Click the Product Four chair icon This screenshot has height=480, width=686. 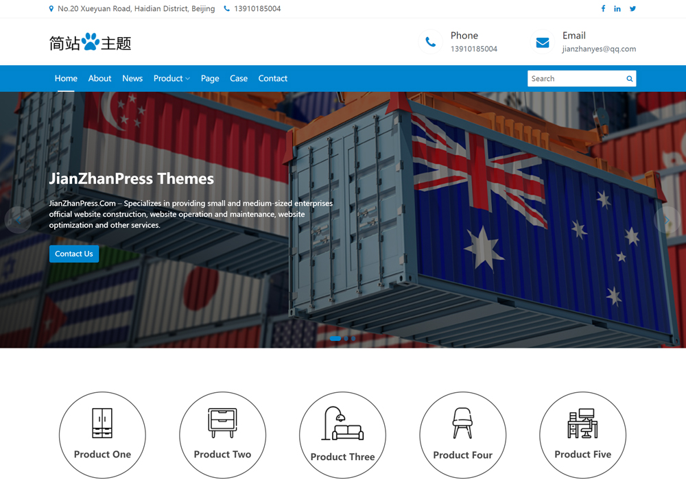tap(462, 423)
